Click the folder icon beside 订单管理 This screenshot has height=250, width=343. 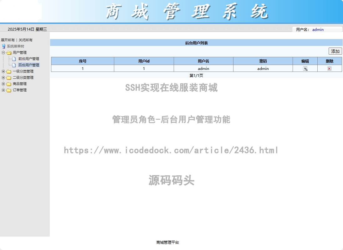pos(9,90)
